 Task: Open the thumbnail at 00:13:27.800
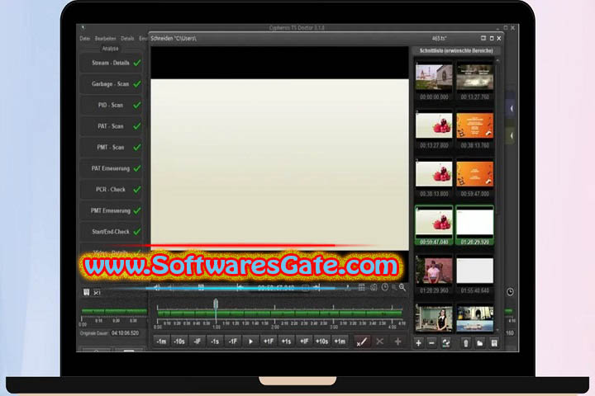click(434, 125)
